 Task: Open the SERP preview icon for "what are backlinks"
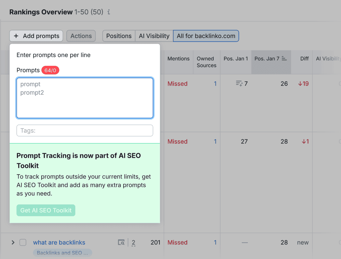pyautogui.click(x=122, y=242)
